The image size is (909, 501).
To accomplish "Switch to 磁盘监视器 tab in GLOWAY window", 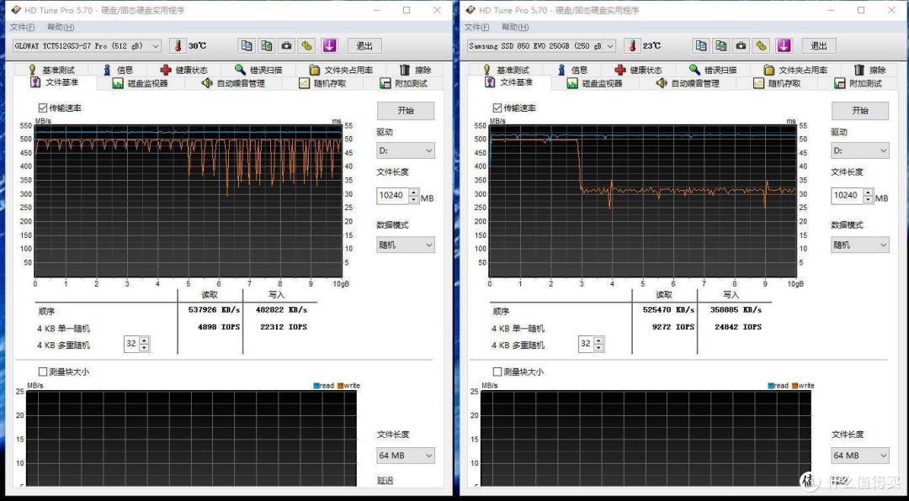I will (141, 83).
